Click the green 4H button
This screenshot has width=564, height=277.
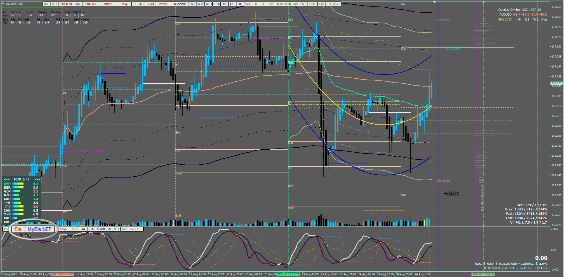(272, 4)
